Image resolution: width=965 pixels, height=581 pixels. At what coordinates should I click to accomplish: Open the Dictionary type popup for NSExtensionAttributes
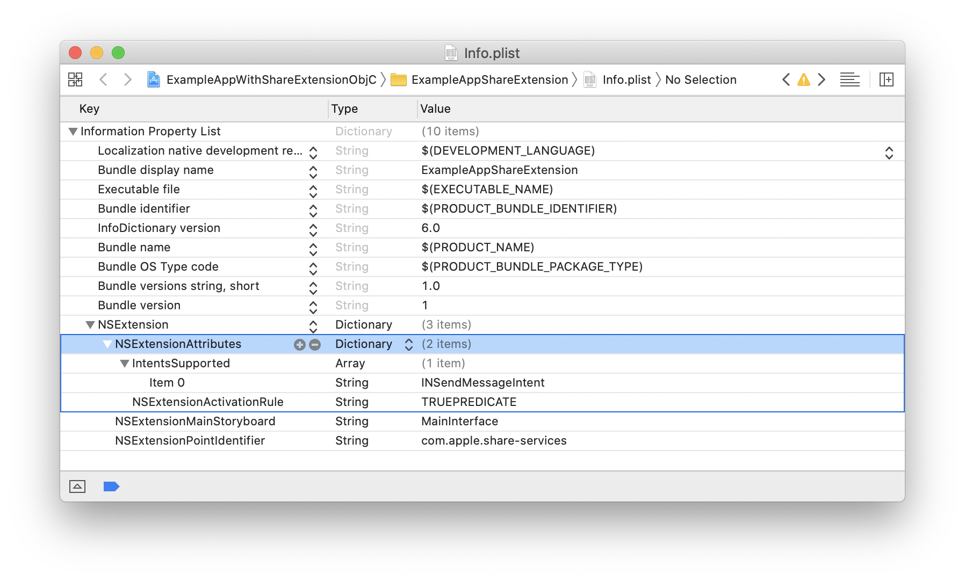(x=408, y=344)
